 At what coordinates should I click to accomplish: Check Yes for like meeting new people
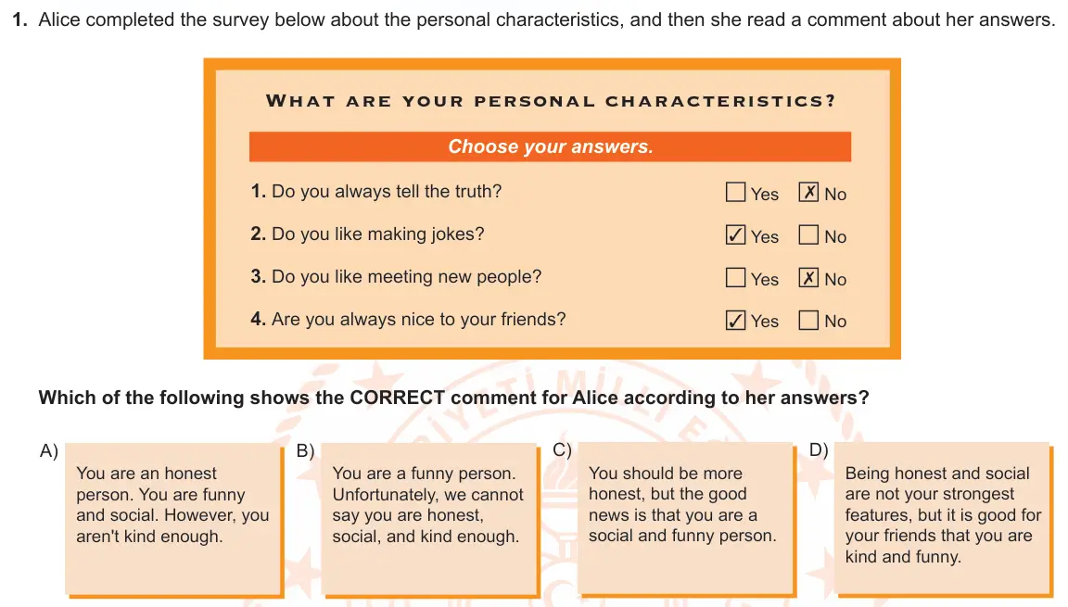coord(735,278)
